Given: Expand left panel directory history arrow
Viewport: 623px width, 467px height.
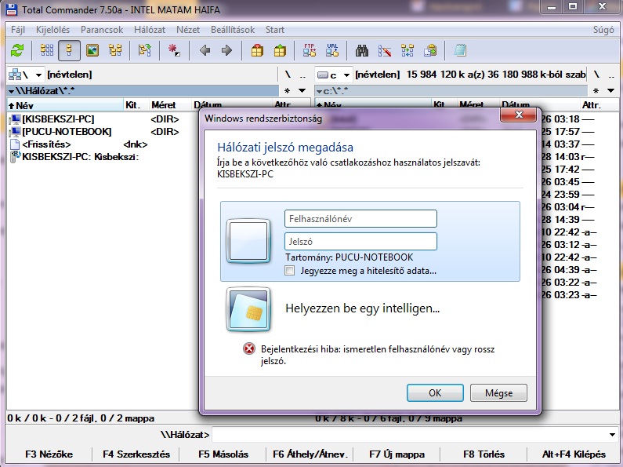Looking at the screenshot, I should click(302, 91).
